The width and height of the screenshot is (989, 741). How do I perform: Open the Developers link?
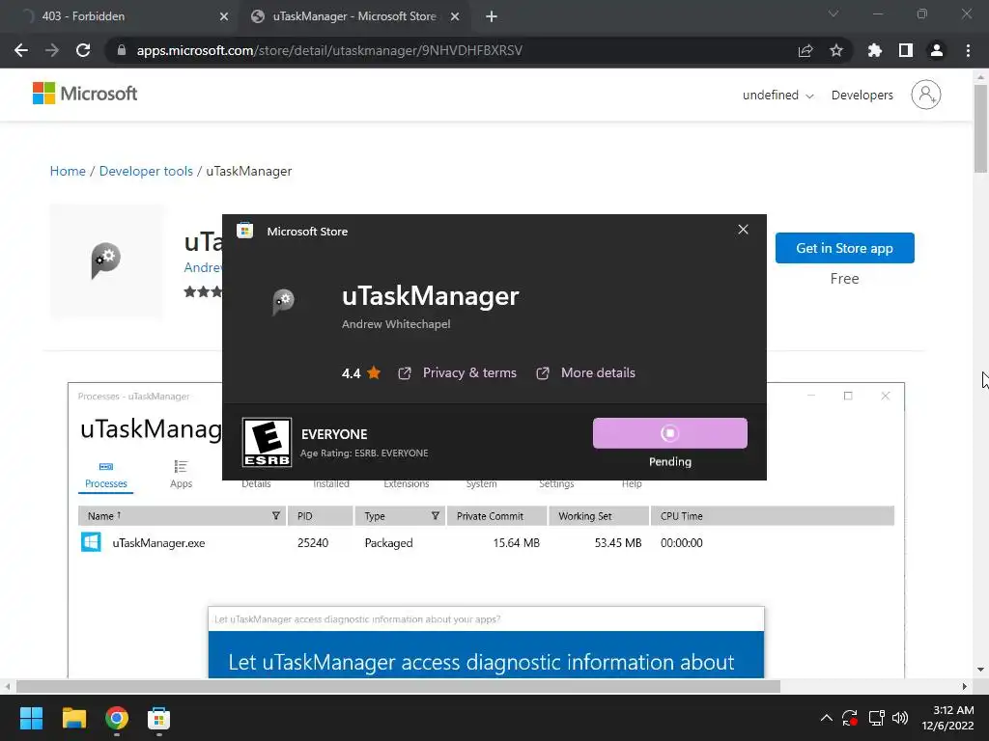[862, 96]
